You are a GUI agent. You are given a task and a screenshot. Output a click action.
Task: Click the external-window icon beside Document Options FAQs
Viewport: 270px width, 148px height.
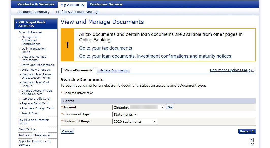tap(253, 70)
